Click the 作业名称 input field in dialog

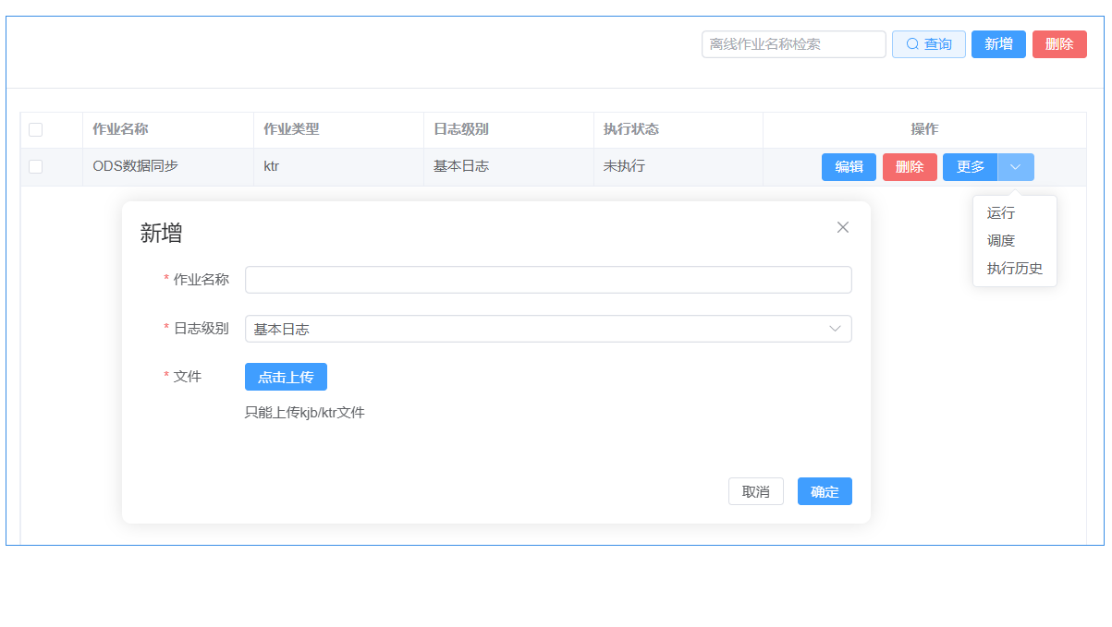[548, 280]
